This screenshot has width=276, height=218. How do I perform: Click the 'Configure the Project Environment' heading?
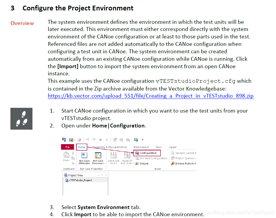78,8
